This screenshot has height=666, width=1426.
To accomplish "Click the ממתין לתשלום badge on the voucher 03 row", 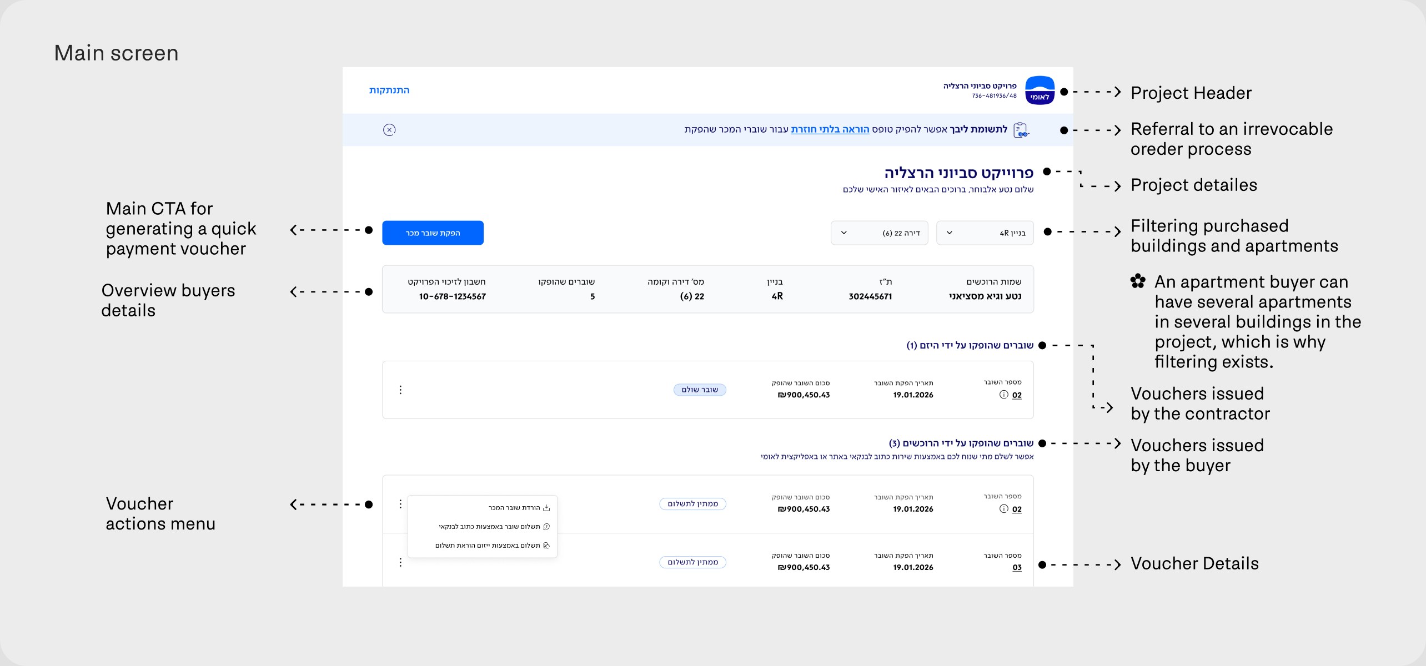I will [x=692, y=562].
